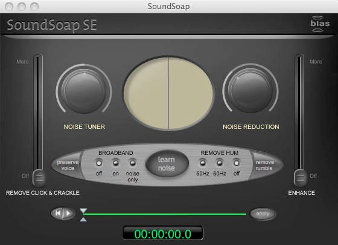Click the top playback position marker triangle
The height and width of the screenshot is (245, 338).
(83, 211)
